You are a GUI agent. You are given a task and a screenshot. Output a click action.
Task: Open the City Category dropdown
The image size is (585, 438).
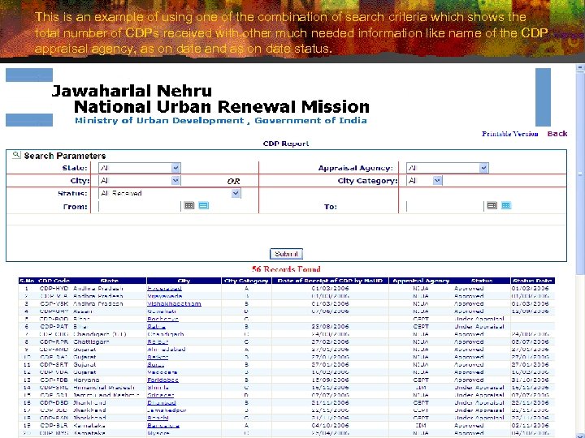438,181
